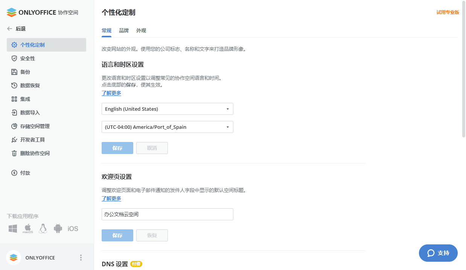
Task: Open the language dropdown English (United States)
Action: pos(168,109)
